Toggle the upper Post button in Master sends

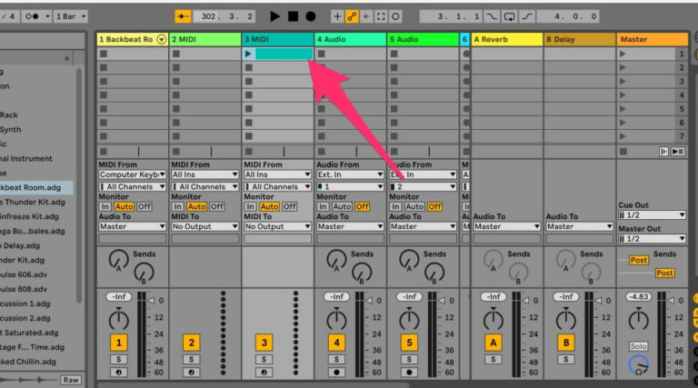(638, 260)
